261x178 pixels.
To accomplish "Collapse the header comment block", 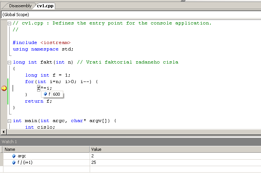I will click(10, 23).
